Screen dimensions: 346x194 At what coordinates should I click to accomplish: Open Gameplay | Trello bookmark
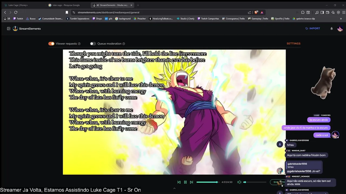click(258, 19)
